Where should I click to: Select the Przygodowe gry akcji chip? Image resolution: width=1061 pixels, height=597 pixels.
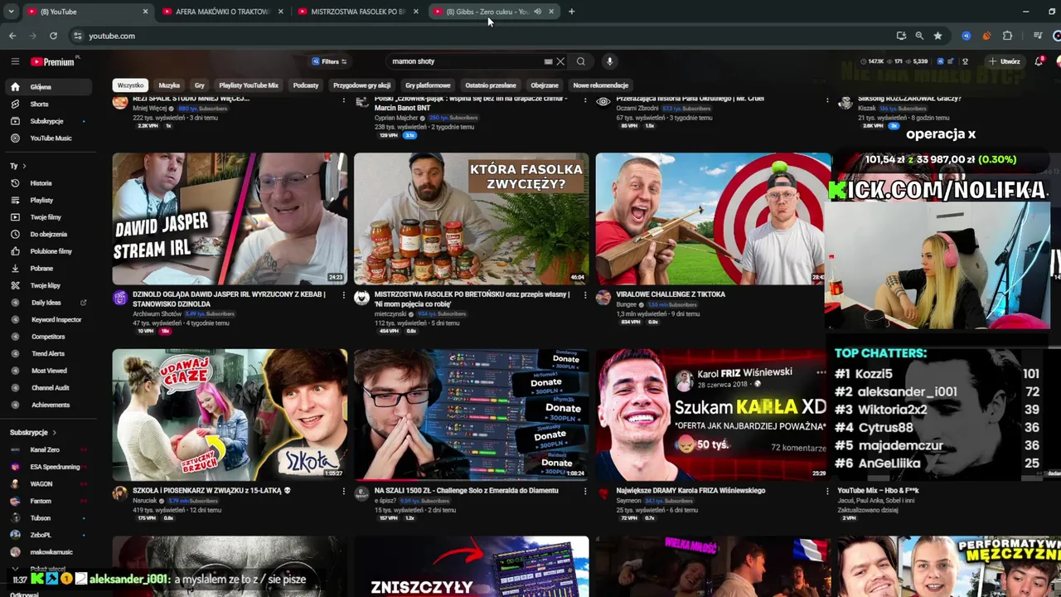(362, 85)
